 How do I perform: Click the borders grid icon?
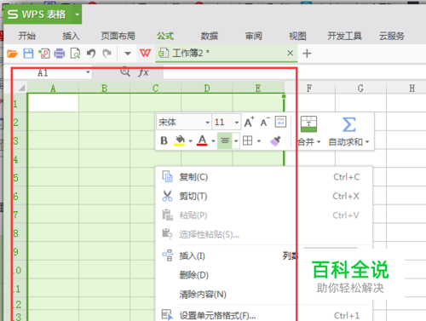(247, 140)
